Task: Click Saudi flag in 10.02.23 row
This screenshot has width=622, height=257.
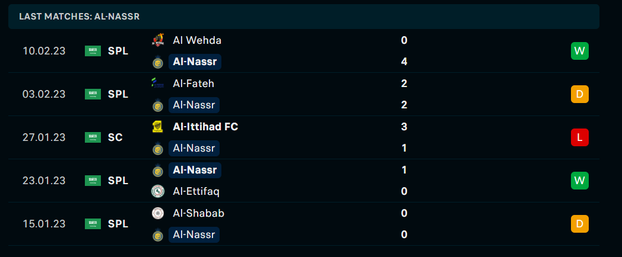Action: coord(93,51)
